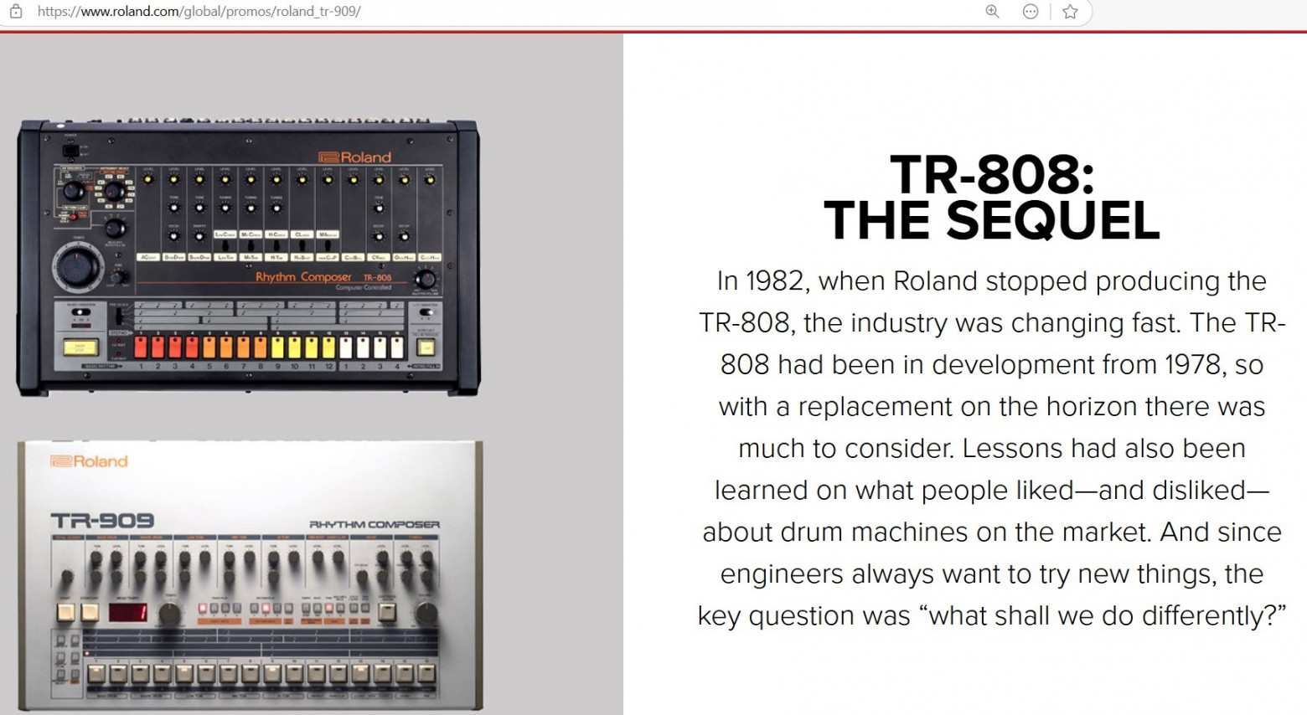The height and width of the screenshot is (715, 1307).
Task: Click the line "much to consider. Lessons had also been"
Action: pos(992,449)
